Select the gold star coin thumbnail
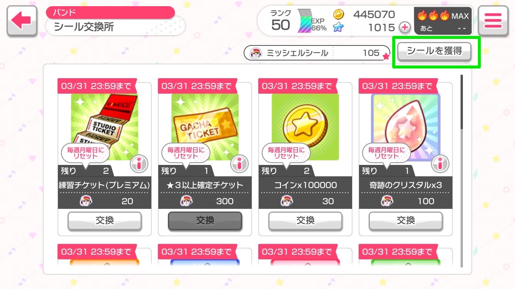Image resolution: width=515 pixels, height=289 pixels. [x=305, y=127]
